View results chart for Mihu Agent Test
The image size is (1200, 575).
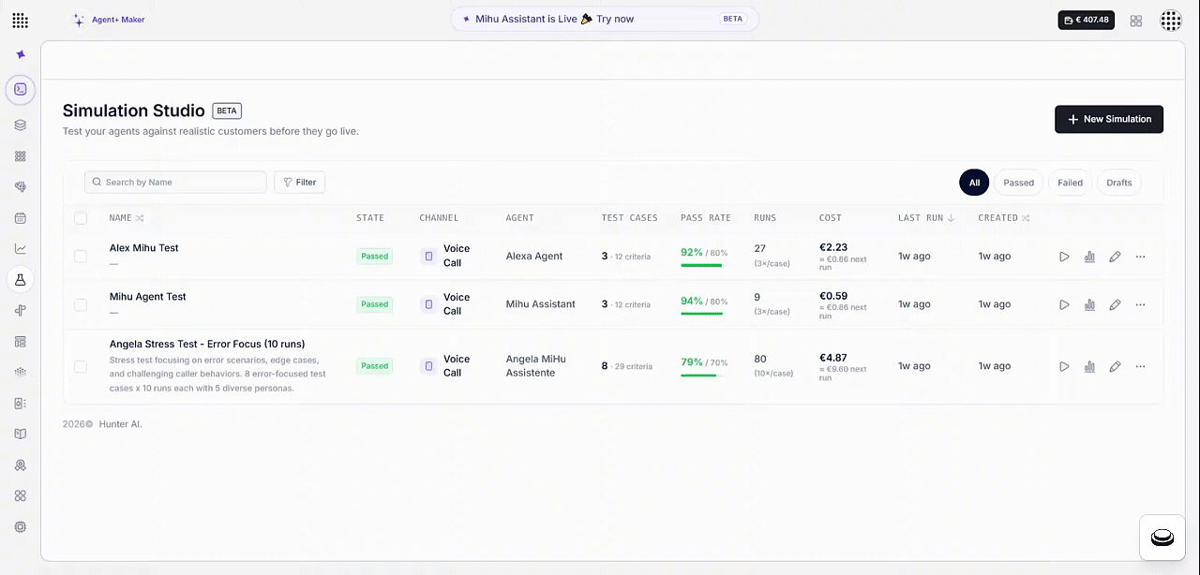pos(1089,304)
